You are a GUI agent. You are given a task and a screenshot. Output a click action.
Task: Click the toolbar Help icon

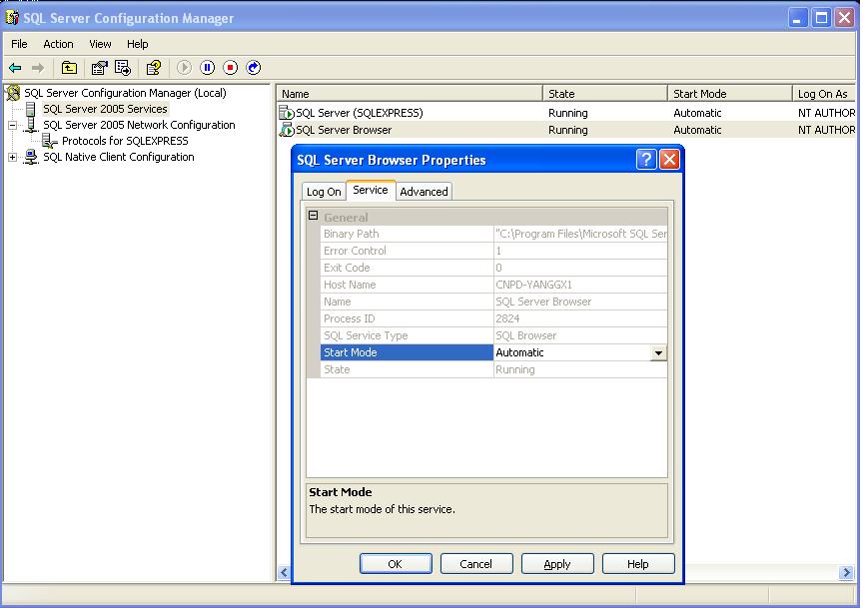click(154, 68)
